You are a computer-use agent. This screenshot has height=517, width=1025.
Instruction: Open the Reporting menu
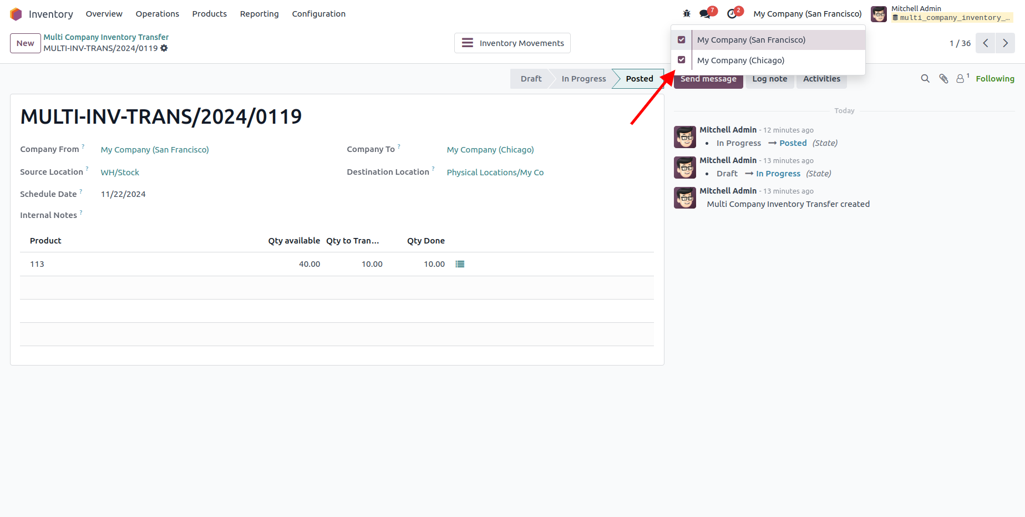click(259, 14)
